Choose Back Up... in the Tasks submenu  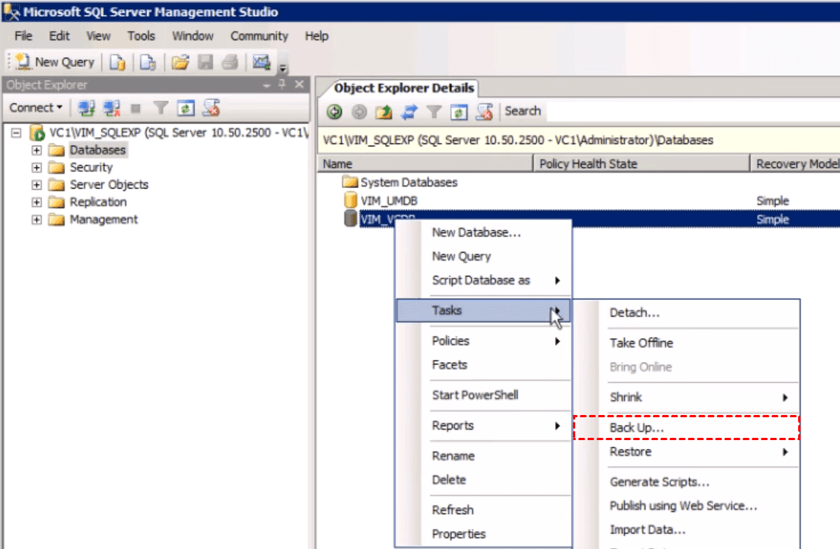tap(686, 428)
